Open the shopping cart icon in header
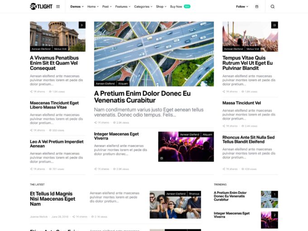 tap(257, 6)
